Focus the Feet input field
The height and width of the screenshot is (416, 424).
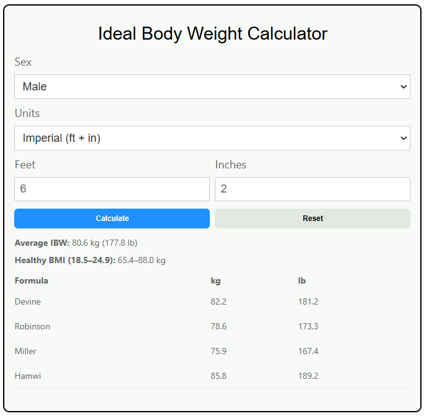(112, 189)
